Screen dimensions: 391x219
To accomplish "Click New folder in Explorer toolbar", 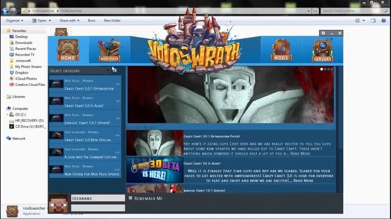I will tap(112, 21).
